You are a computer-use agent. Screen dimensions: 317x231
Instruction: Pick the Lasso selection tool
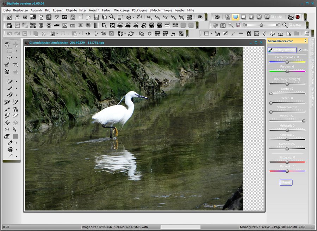click(10, 58)
